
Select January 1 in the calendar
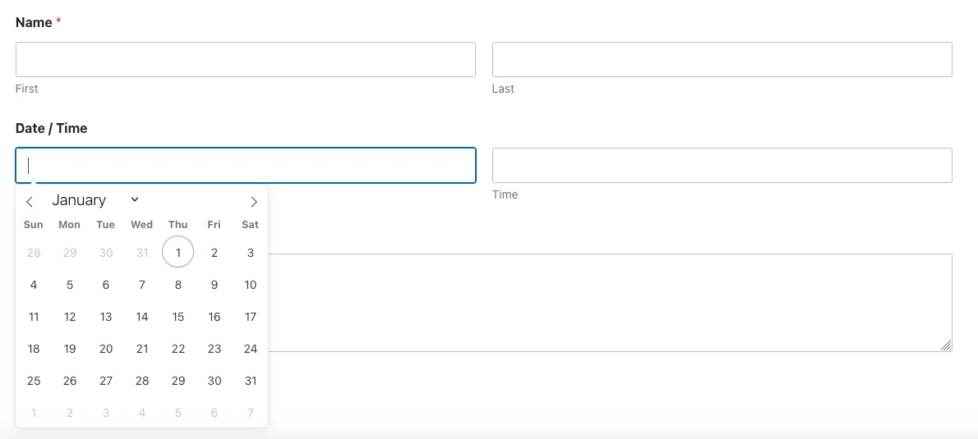click(178, 253)
